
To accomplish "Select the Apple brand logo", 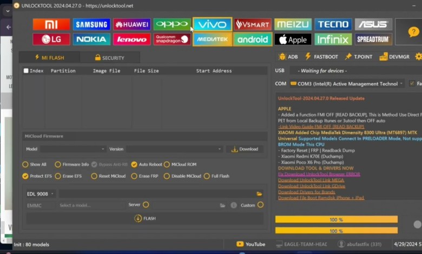I will (x=293, y=39).
